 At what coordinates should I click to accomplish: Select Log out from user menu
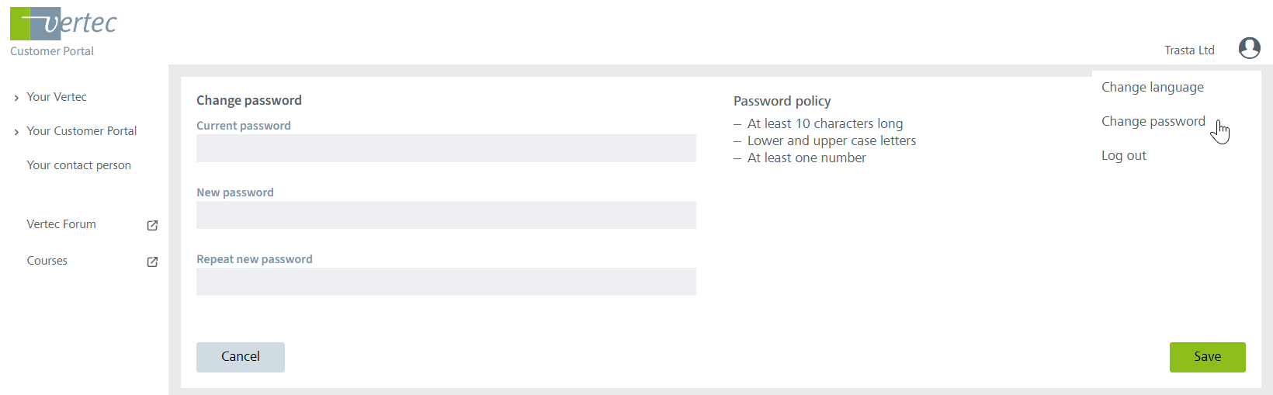pyautogui.click(x=1123, y=155)
